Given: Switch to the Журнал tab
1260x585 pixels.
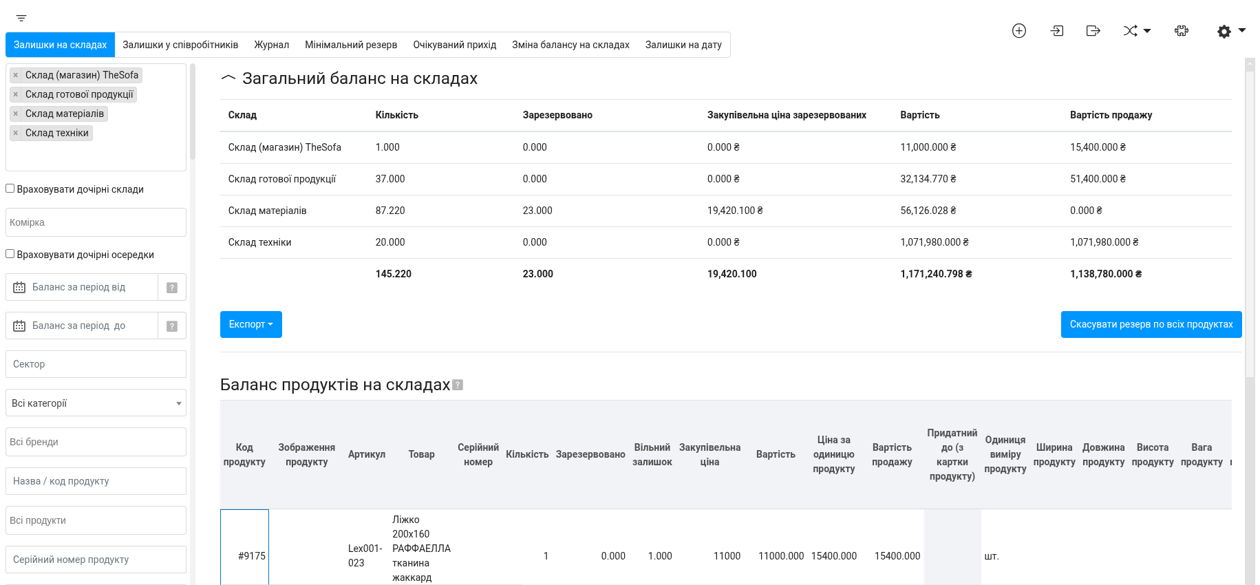Looking at the screenshot, I should point(271,45).
